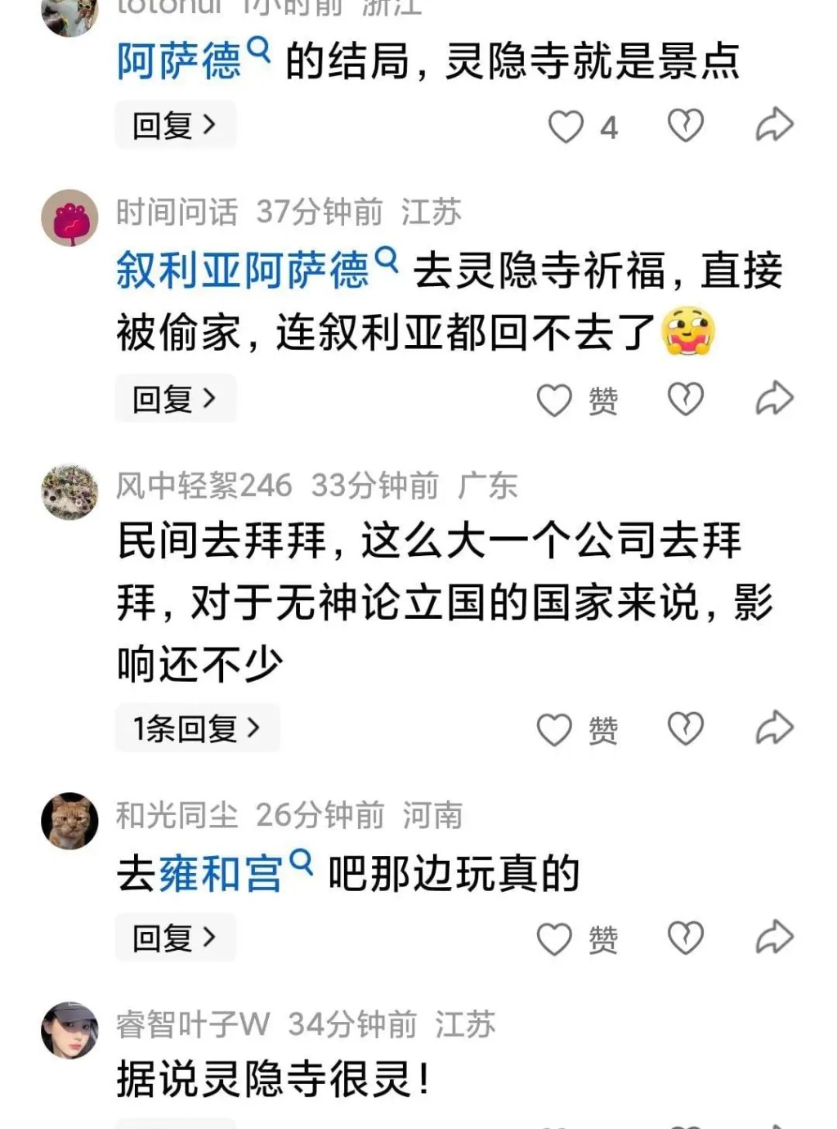Dislike the comment by 时间问话
Image resolution: width=837 pixels, height=1129 pixels.
pos(685,399)
